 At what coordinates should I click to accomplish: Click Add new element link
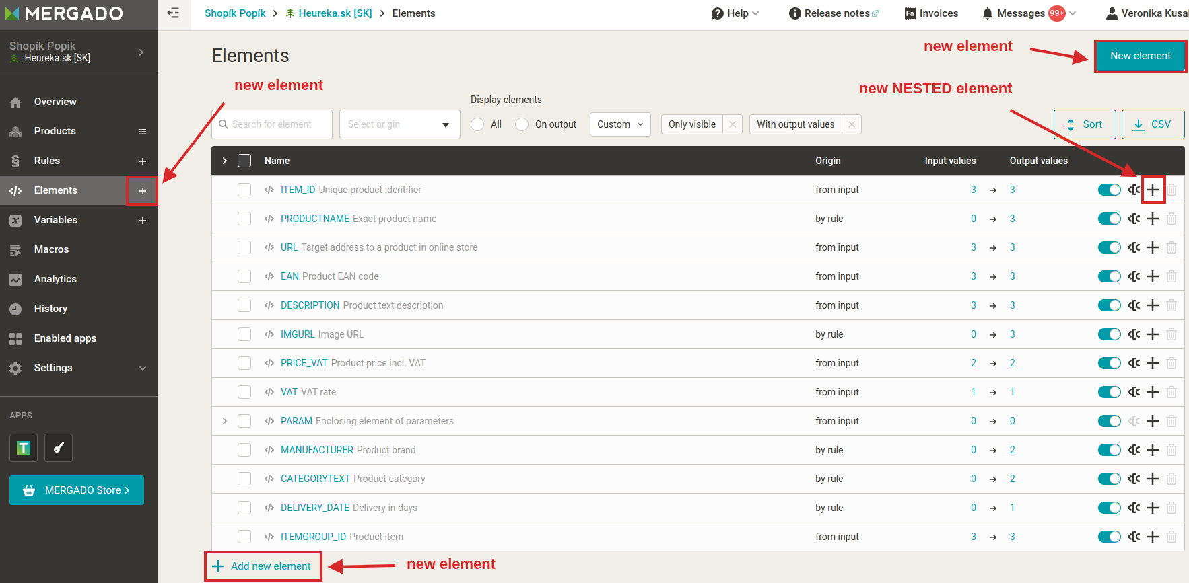point(262,566)
